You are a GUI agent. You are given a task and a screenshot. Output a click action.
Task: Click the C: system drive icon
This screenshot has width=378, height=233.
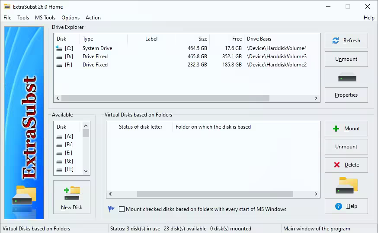pyautogui.click(x=59, y=48)
